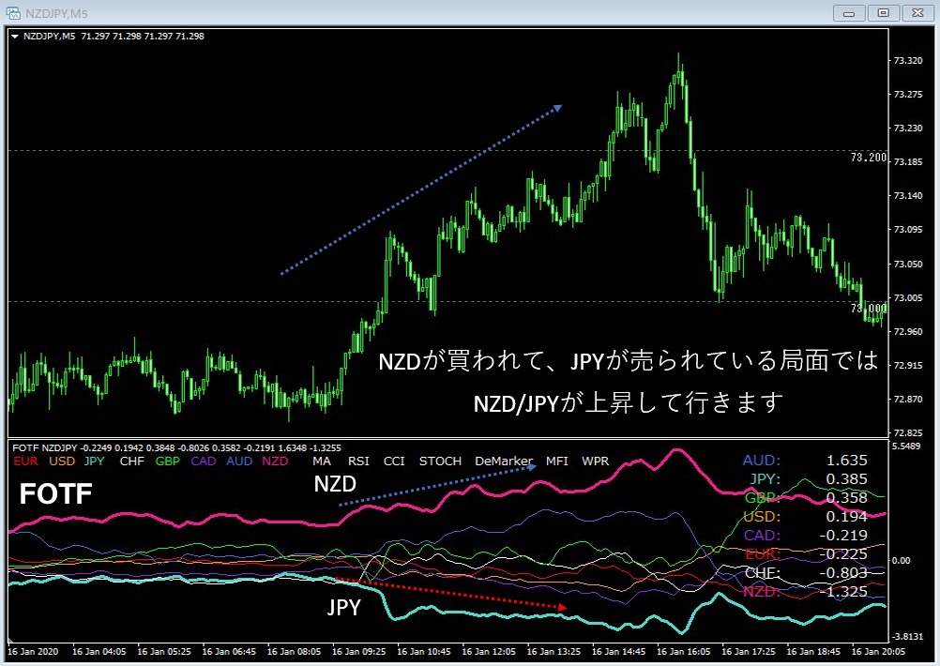This screenshot has height=666, width=940.
Task: Click the 16 Jan 06:45 time label
Action: (x=229, y=652)
